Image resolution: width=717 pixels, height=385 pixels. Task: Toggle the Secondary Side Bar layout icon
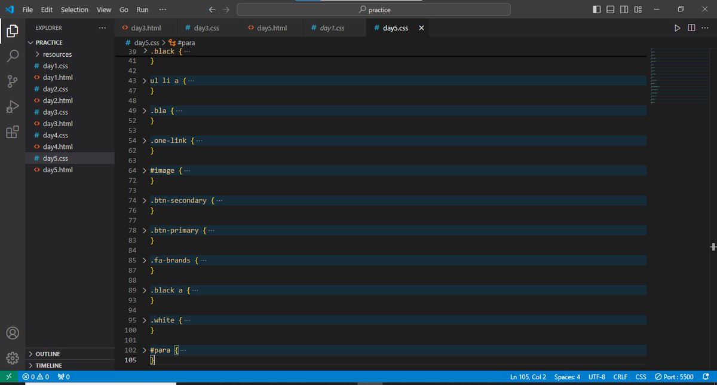(624, 10)
